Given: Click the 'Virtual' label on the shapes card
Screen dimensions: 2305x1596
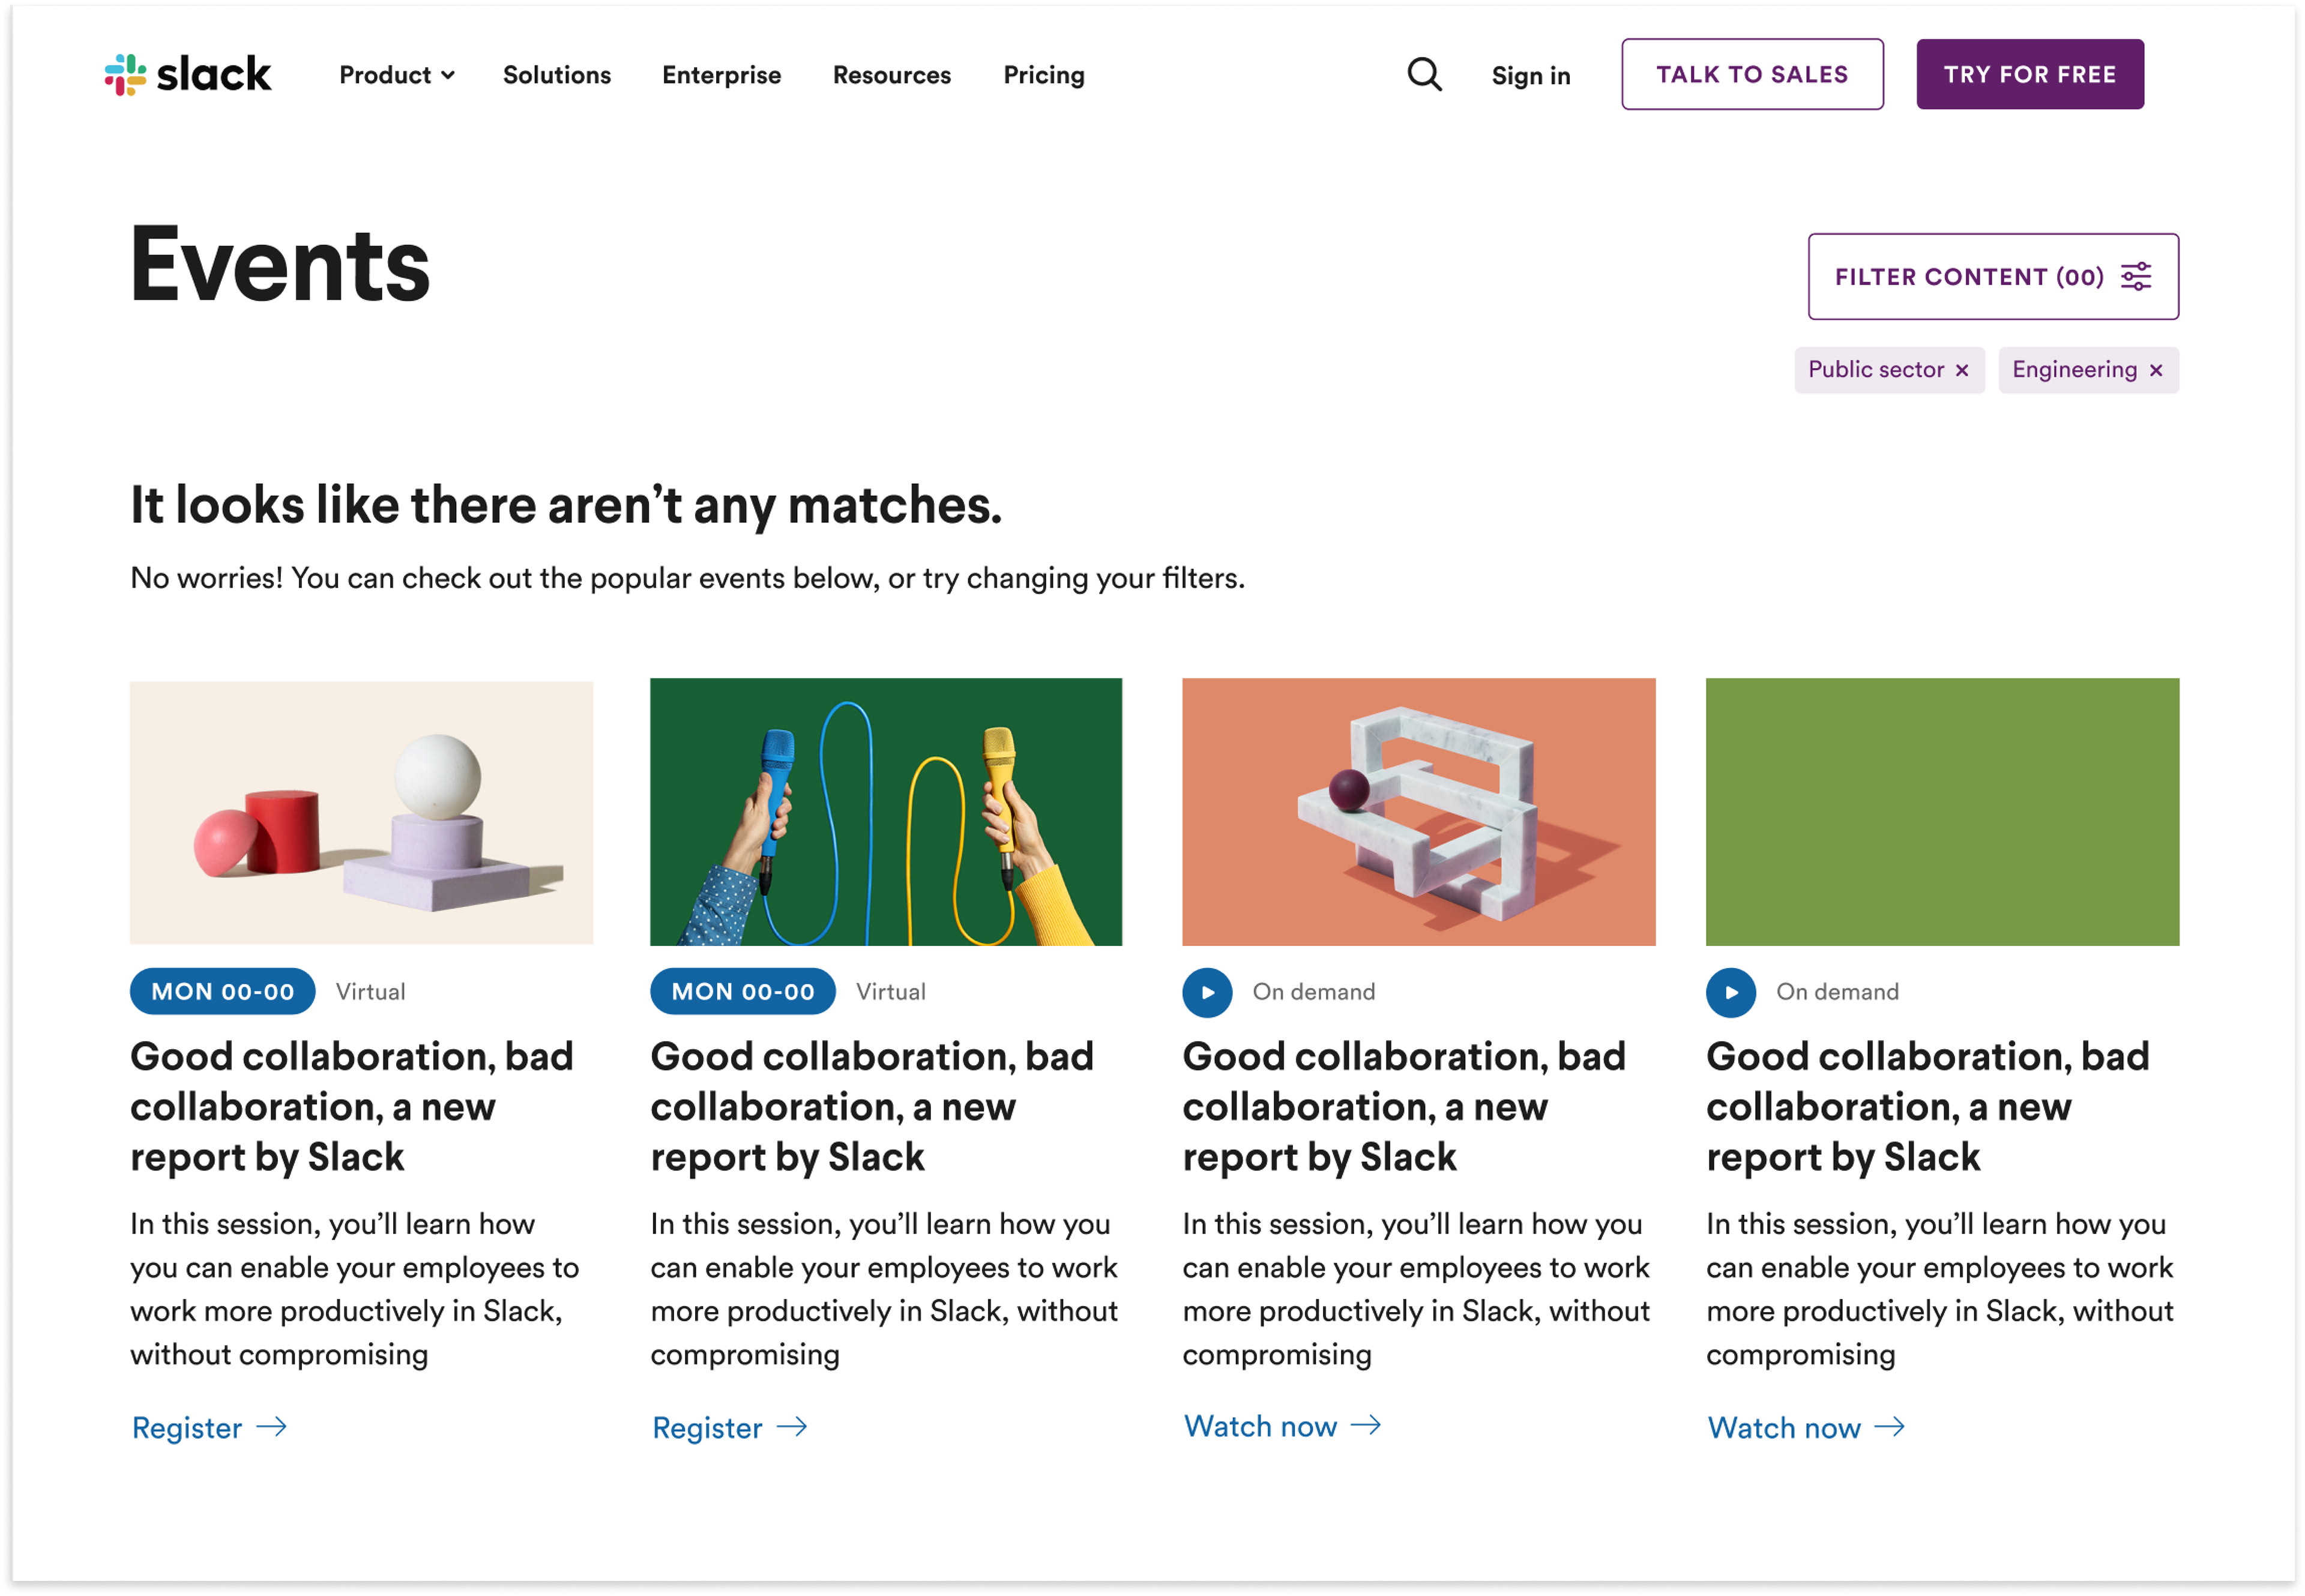Looking at the screenshot, I should pyautogui.click(x=370, y=992).
